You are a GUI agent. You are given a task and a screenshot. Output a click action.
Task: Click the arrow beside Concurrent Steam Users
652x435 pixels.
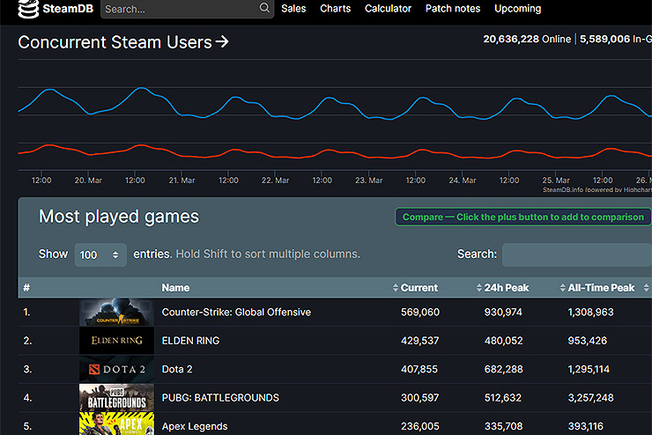[x=222, y=41]
